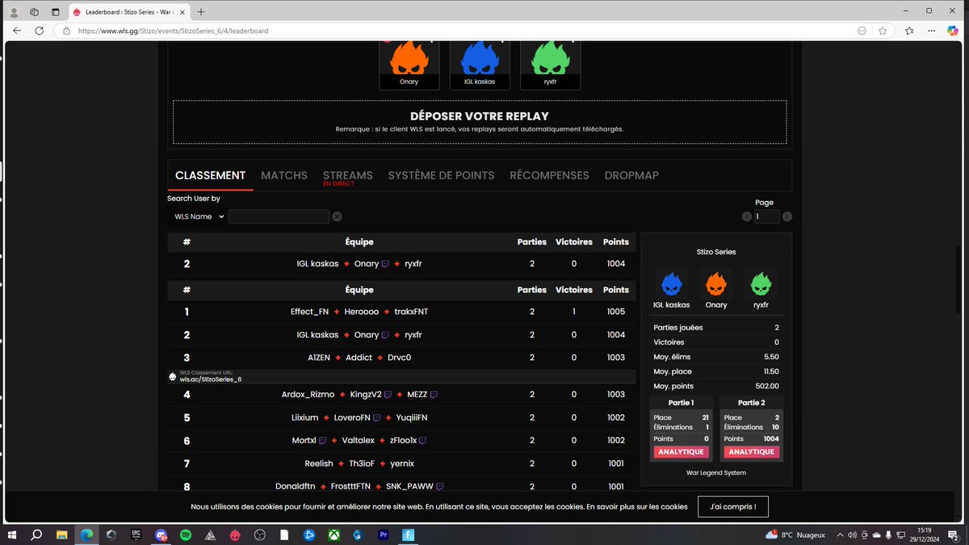Click the Donaldftn player name
969x545 pixels.
point(296,487)
